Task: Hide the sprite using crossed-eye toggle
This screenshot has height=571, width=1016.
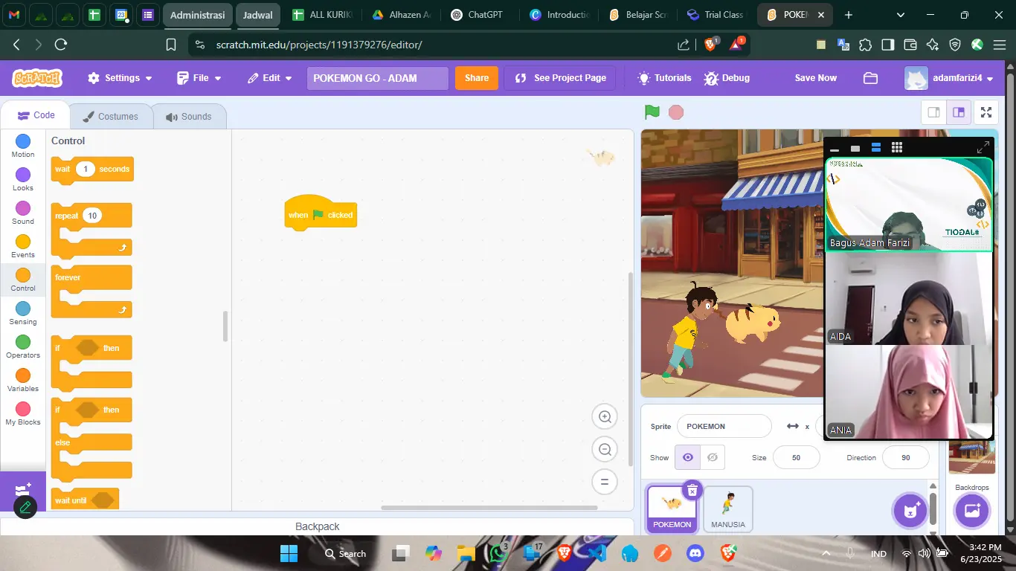Action: click(x=712, y=457)
